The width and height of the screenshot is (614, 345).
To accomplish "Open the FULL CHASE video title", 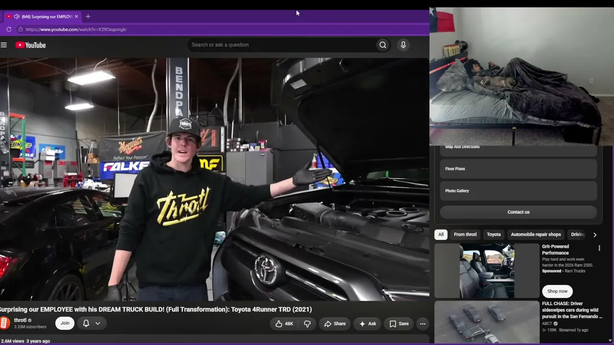I will (572, 310).
